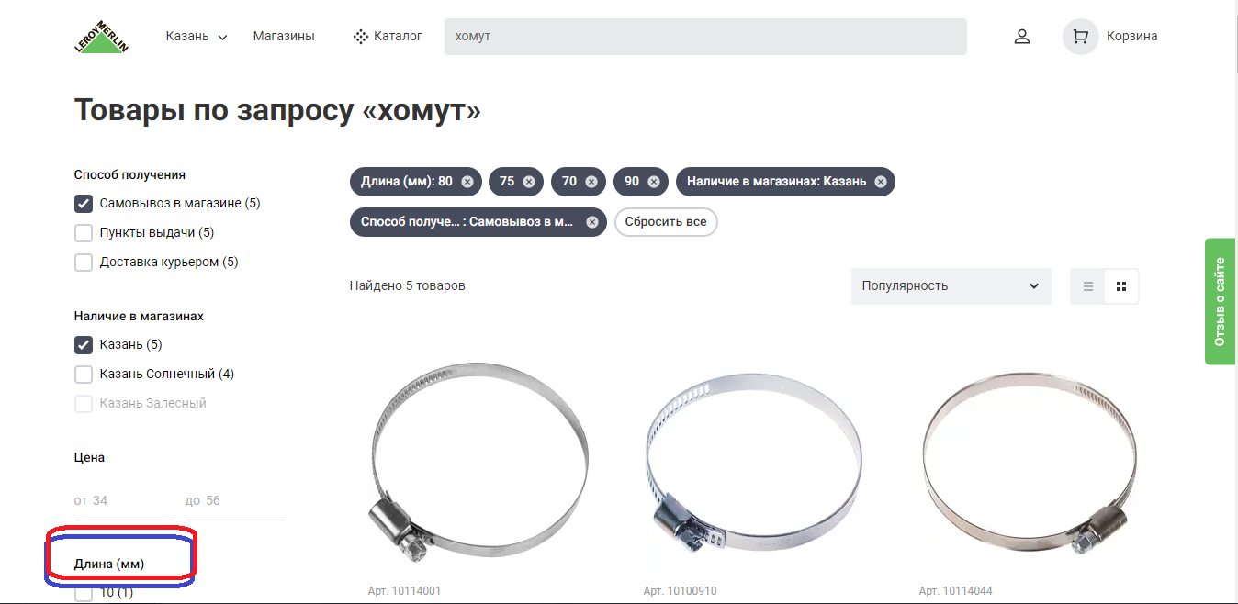Screen dimensions: 1238x604
Task: Open the Казань city selector dropdown
Action: pos(197,37)
